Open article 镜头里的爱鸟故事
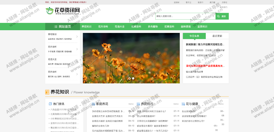The height and width of the screenshot is (132, 274). coord(195,72)
